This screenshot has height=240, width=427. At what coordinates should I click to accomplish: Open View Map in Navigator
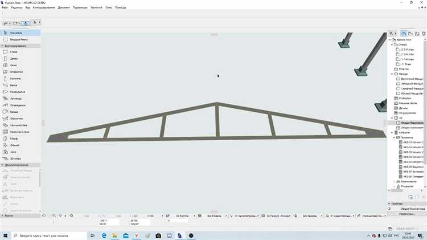pyautogui.click(x=410, y=34)
